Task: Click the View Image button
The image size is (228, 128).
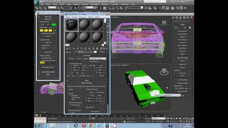Action: [100, 92]
